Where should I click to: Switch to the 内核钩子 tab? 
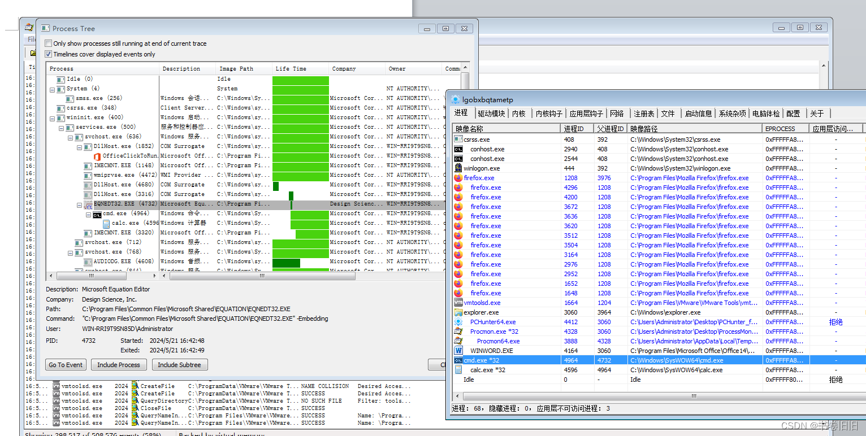[x=549, y=114]
